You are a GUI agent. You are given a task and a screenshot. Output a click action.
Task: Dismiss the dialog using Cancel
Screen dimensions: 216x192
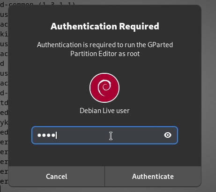56,177
